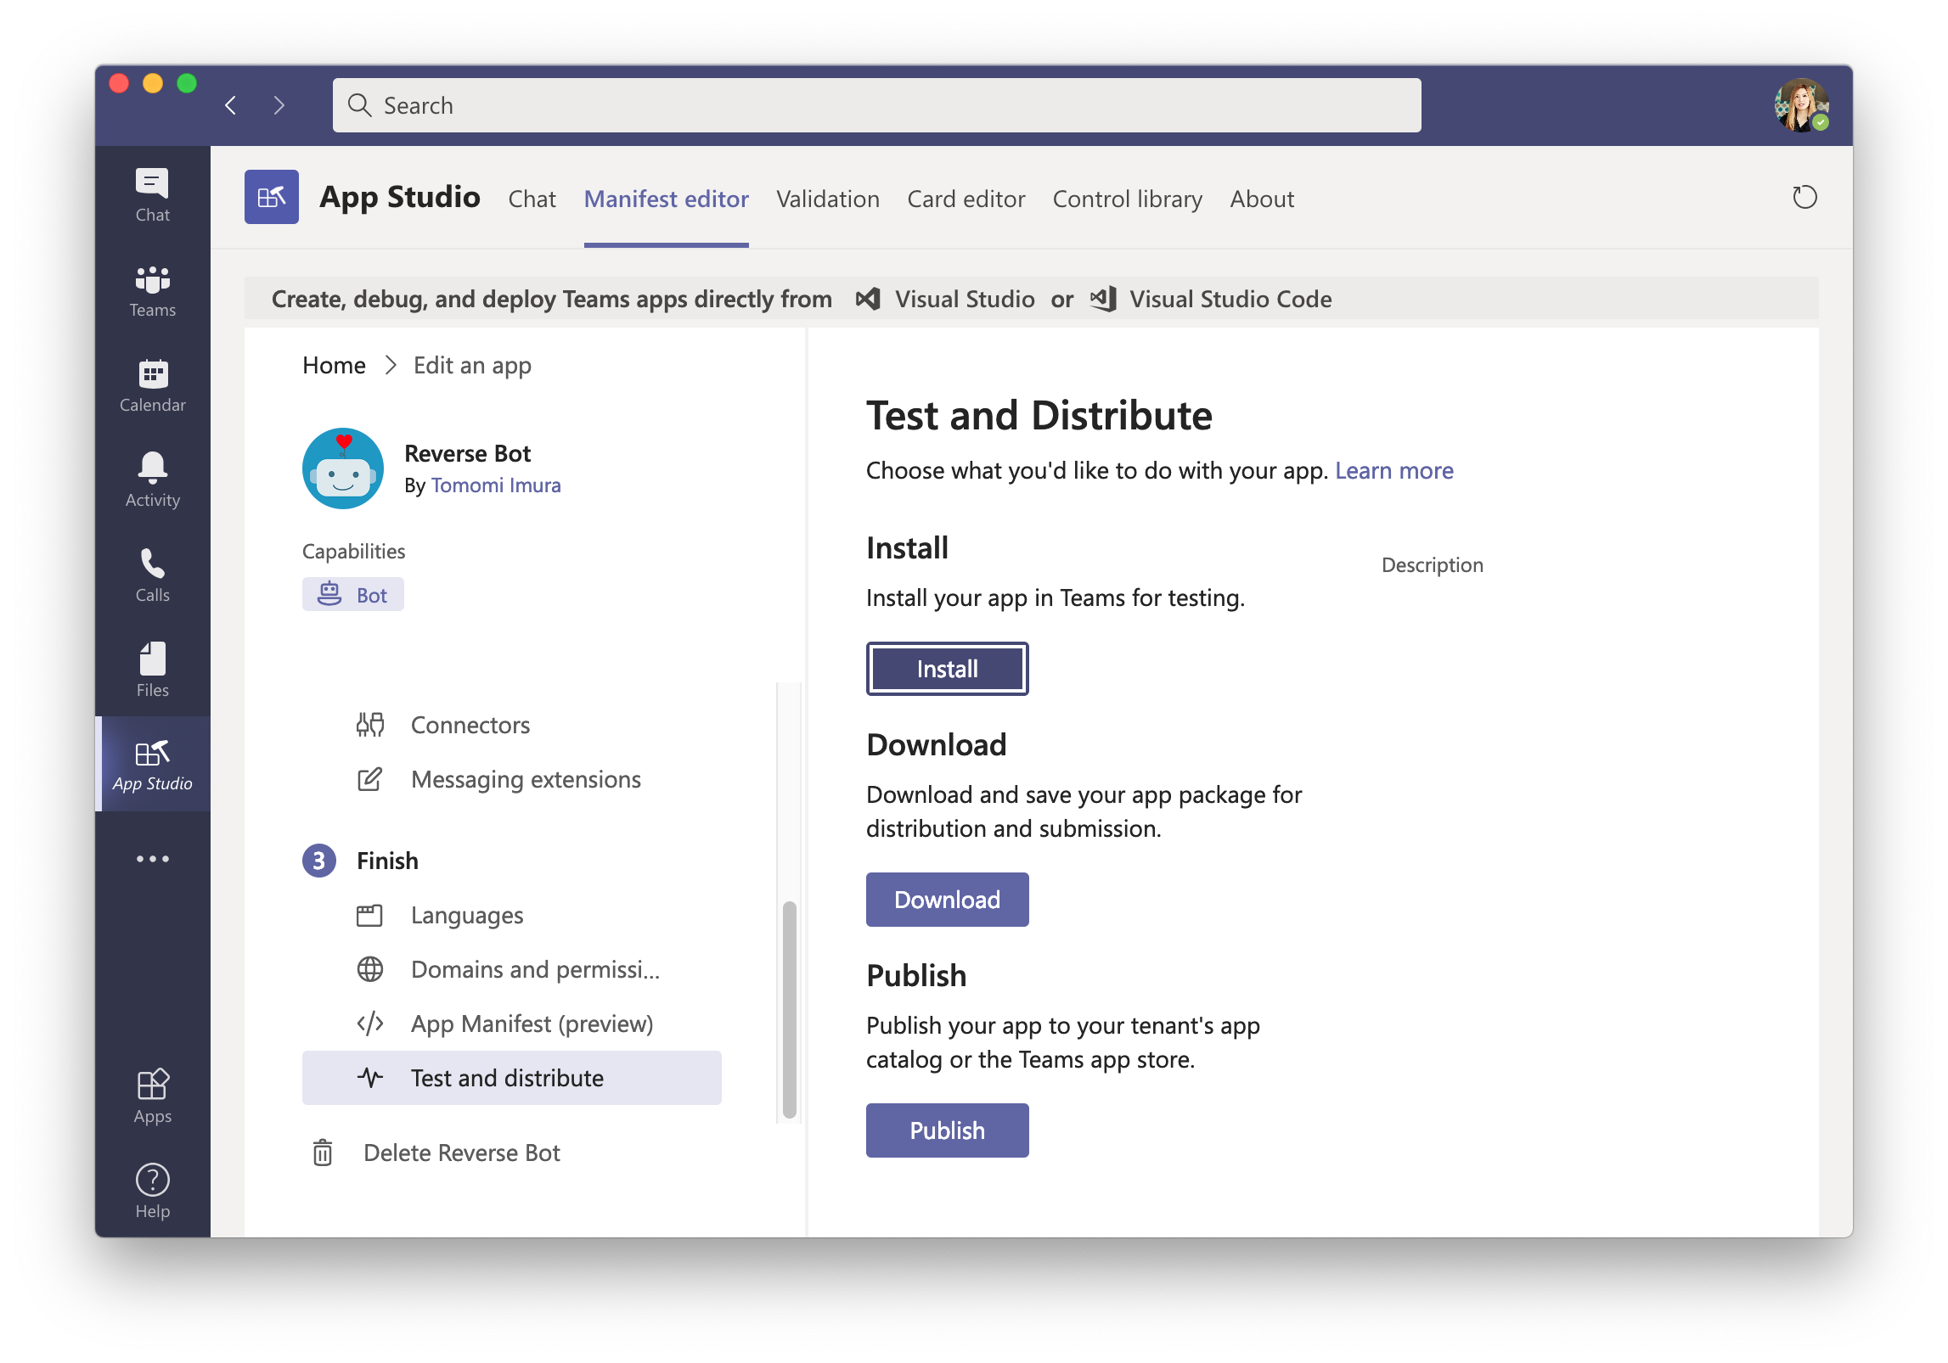This screenshot has width=1948, height=1363.
Task: Click the trash icon to delete Reverse Bot
Action: pos(322,1153)
